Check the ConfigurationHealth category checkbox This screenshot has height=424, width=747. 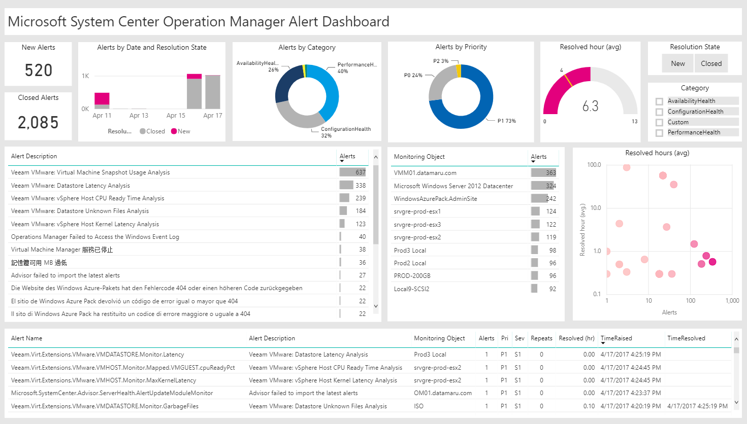click(x=659, y=112)
